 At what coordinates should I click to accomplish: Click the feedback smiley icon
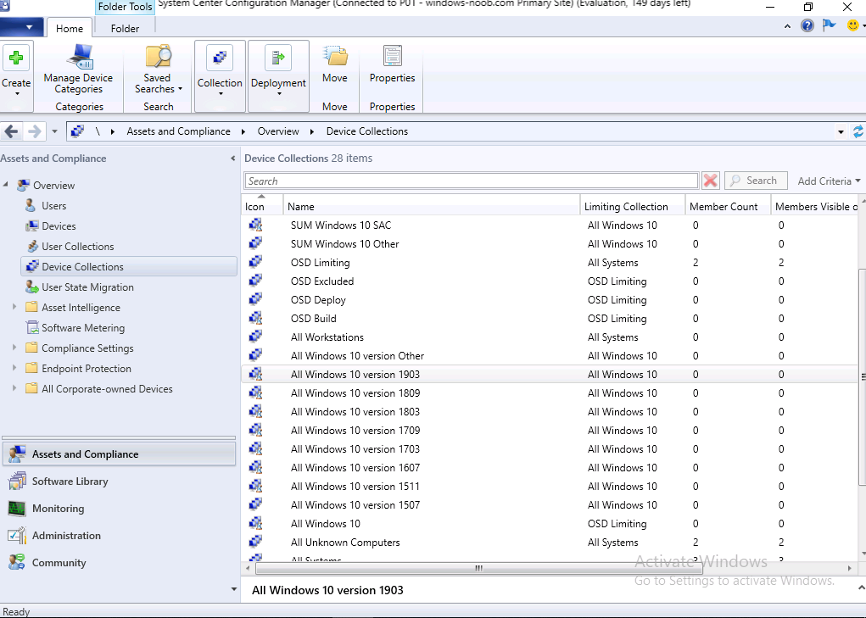pyautogui.click(x=852, y=26)
